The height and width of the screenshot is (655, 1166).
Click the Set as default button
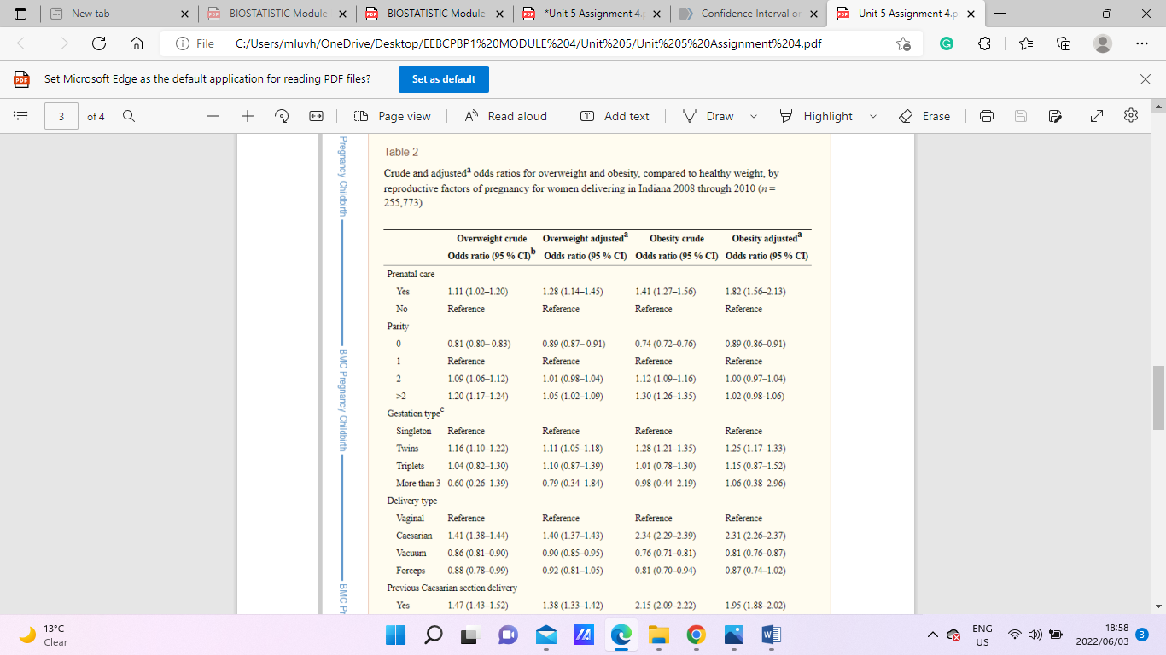tap(444, 79)
